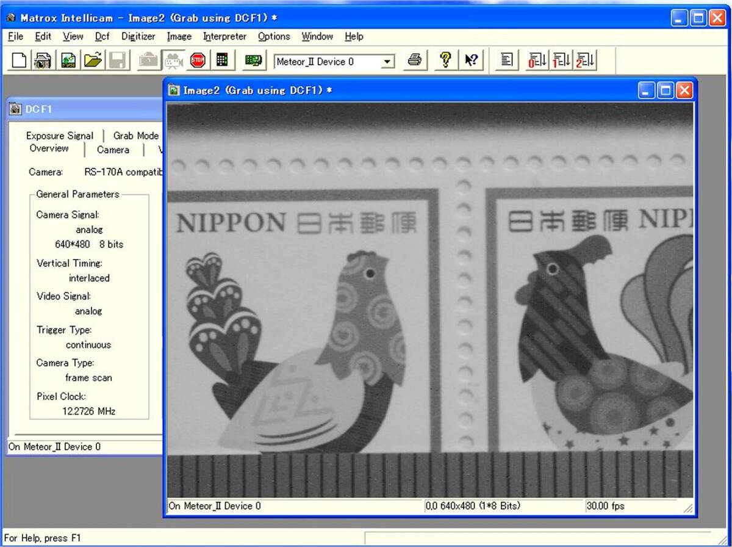Click the grabbed stamp image display
The height and width of the screenshot is (547, 732).
tap(430, 300)
